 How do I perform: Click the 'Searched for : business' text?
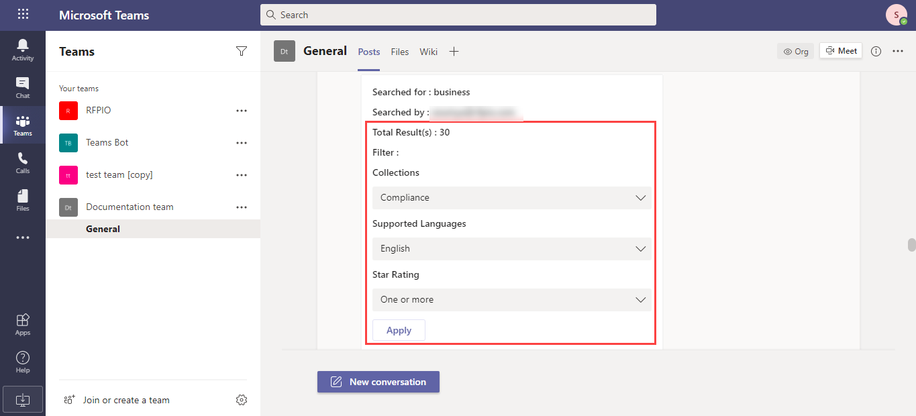(421, 92)
